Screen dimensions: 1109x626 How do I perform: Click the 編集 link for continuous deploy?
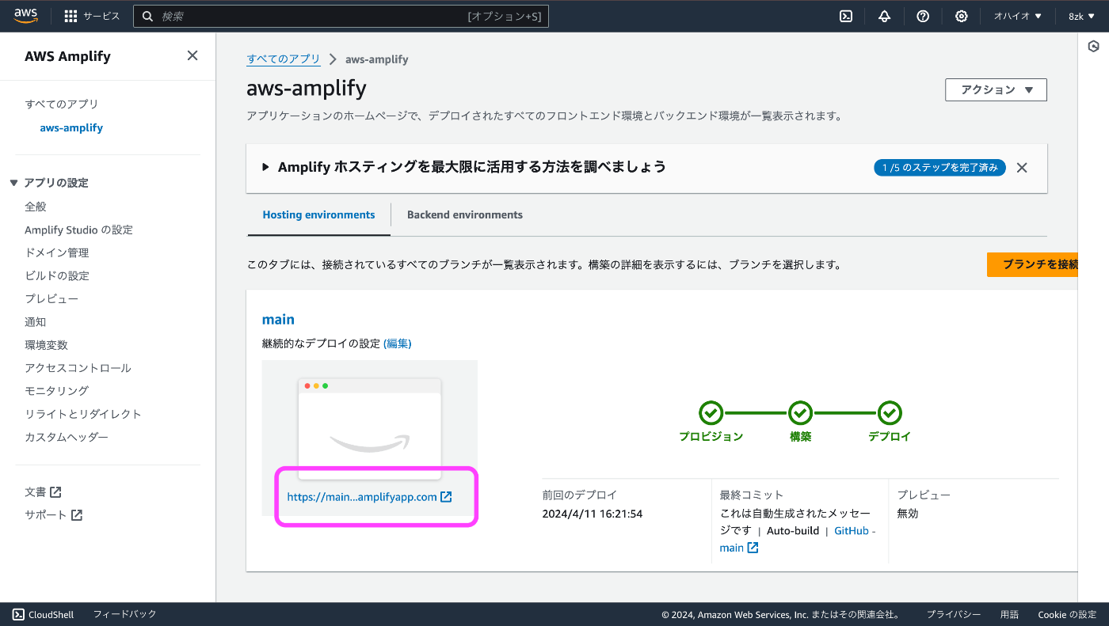398,343
